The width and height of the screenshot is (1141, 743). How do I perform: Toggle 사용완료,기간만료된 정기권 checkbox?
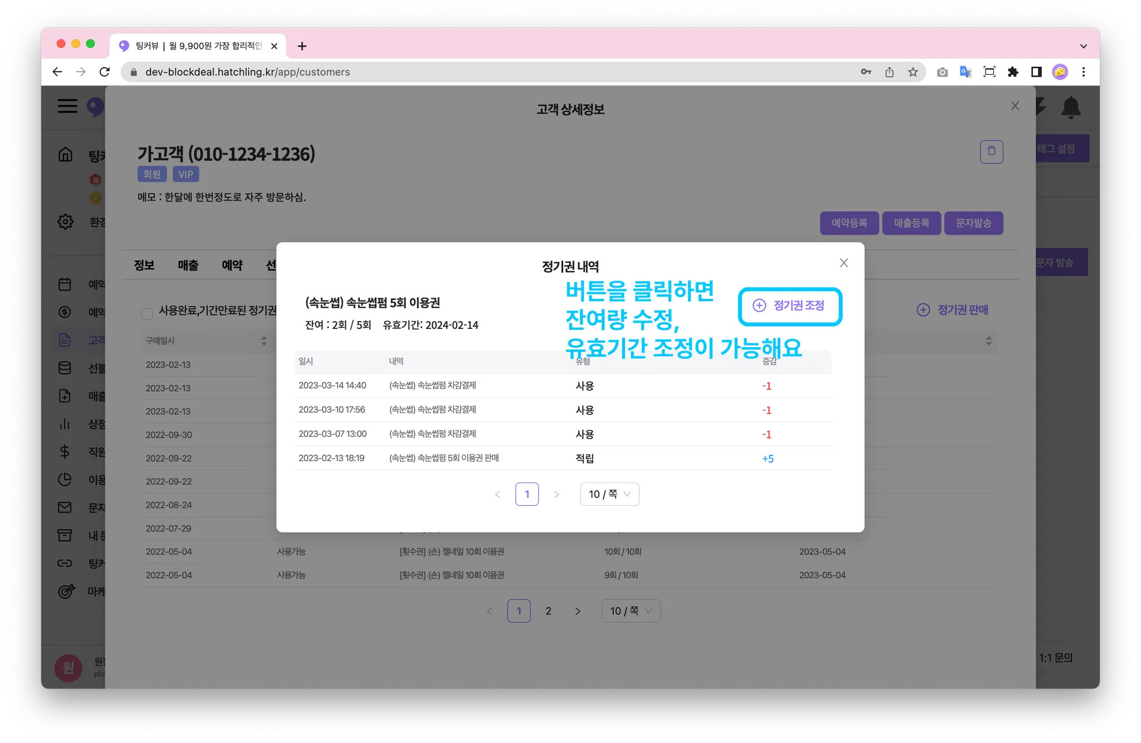147,313
